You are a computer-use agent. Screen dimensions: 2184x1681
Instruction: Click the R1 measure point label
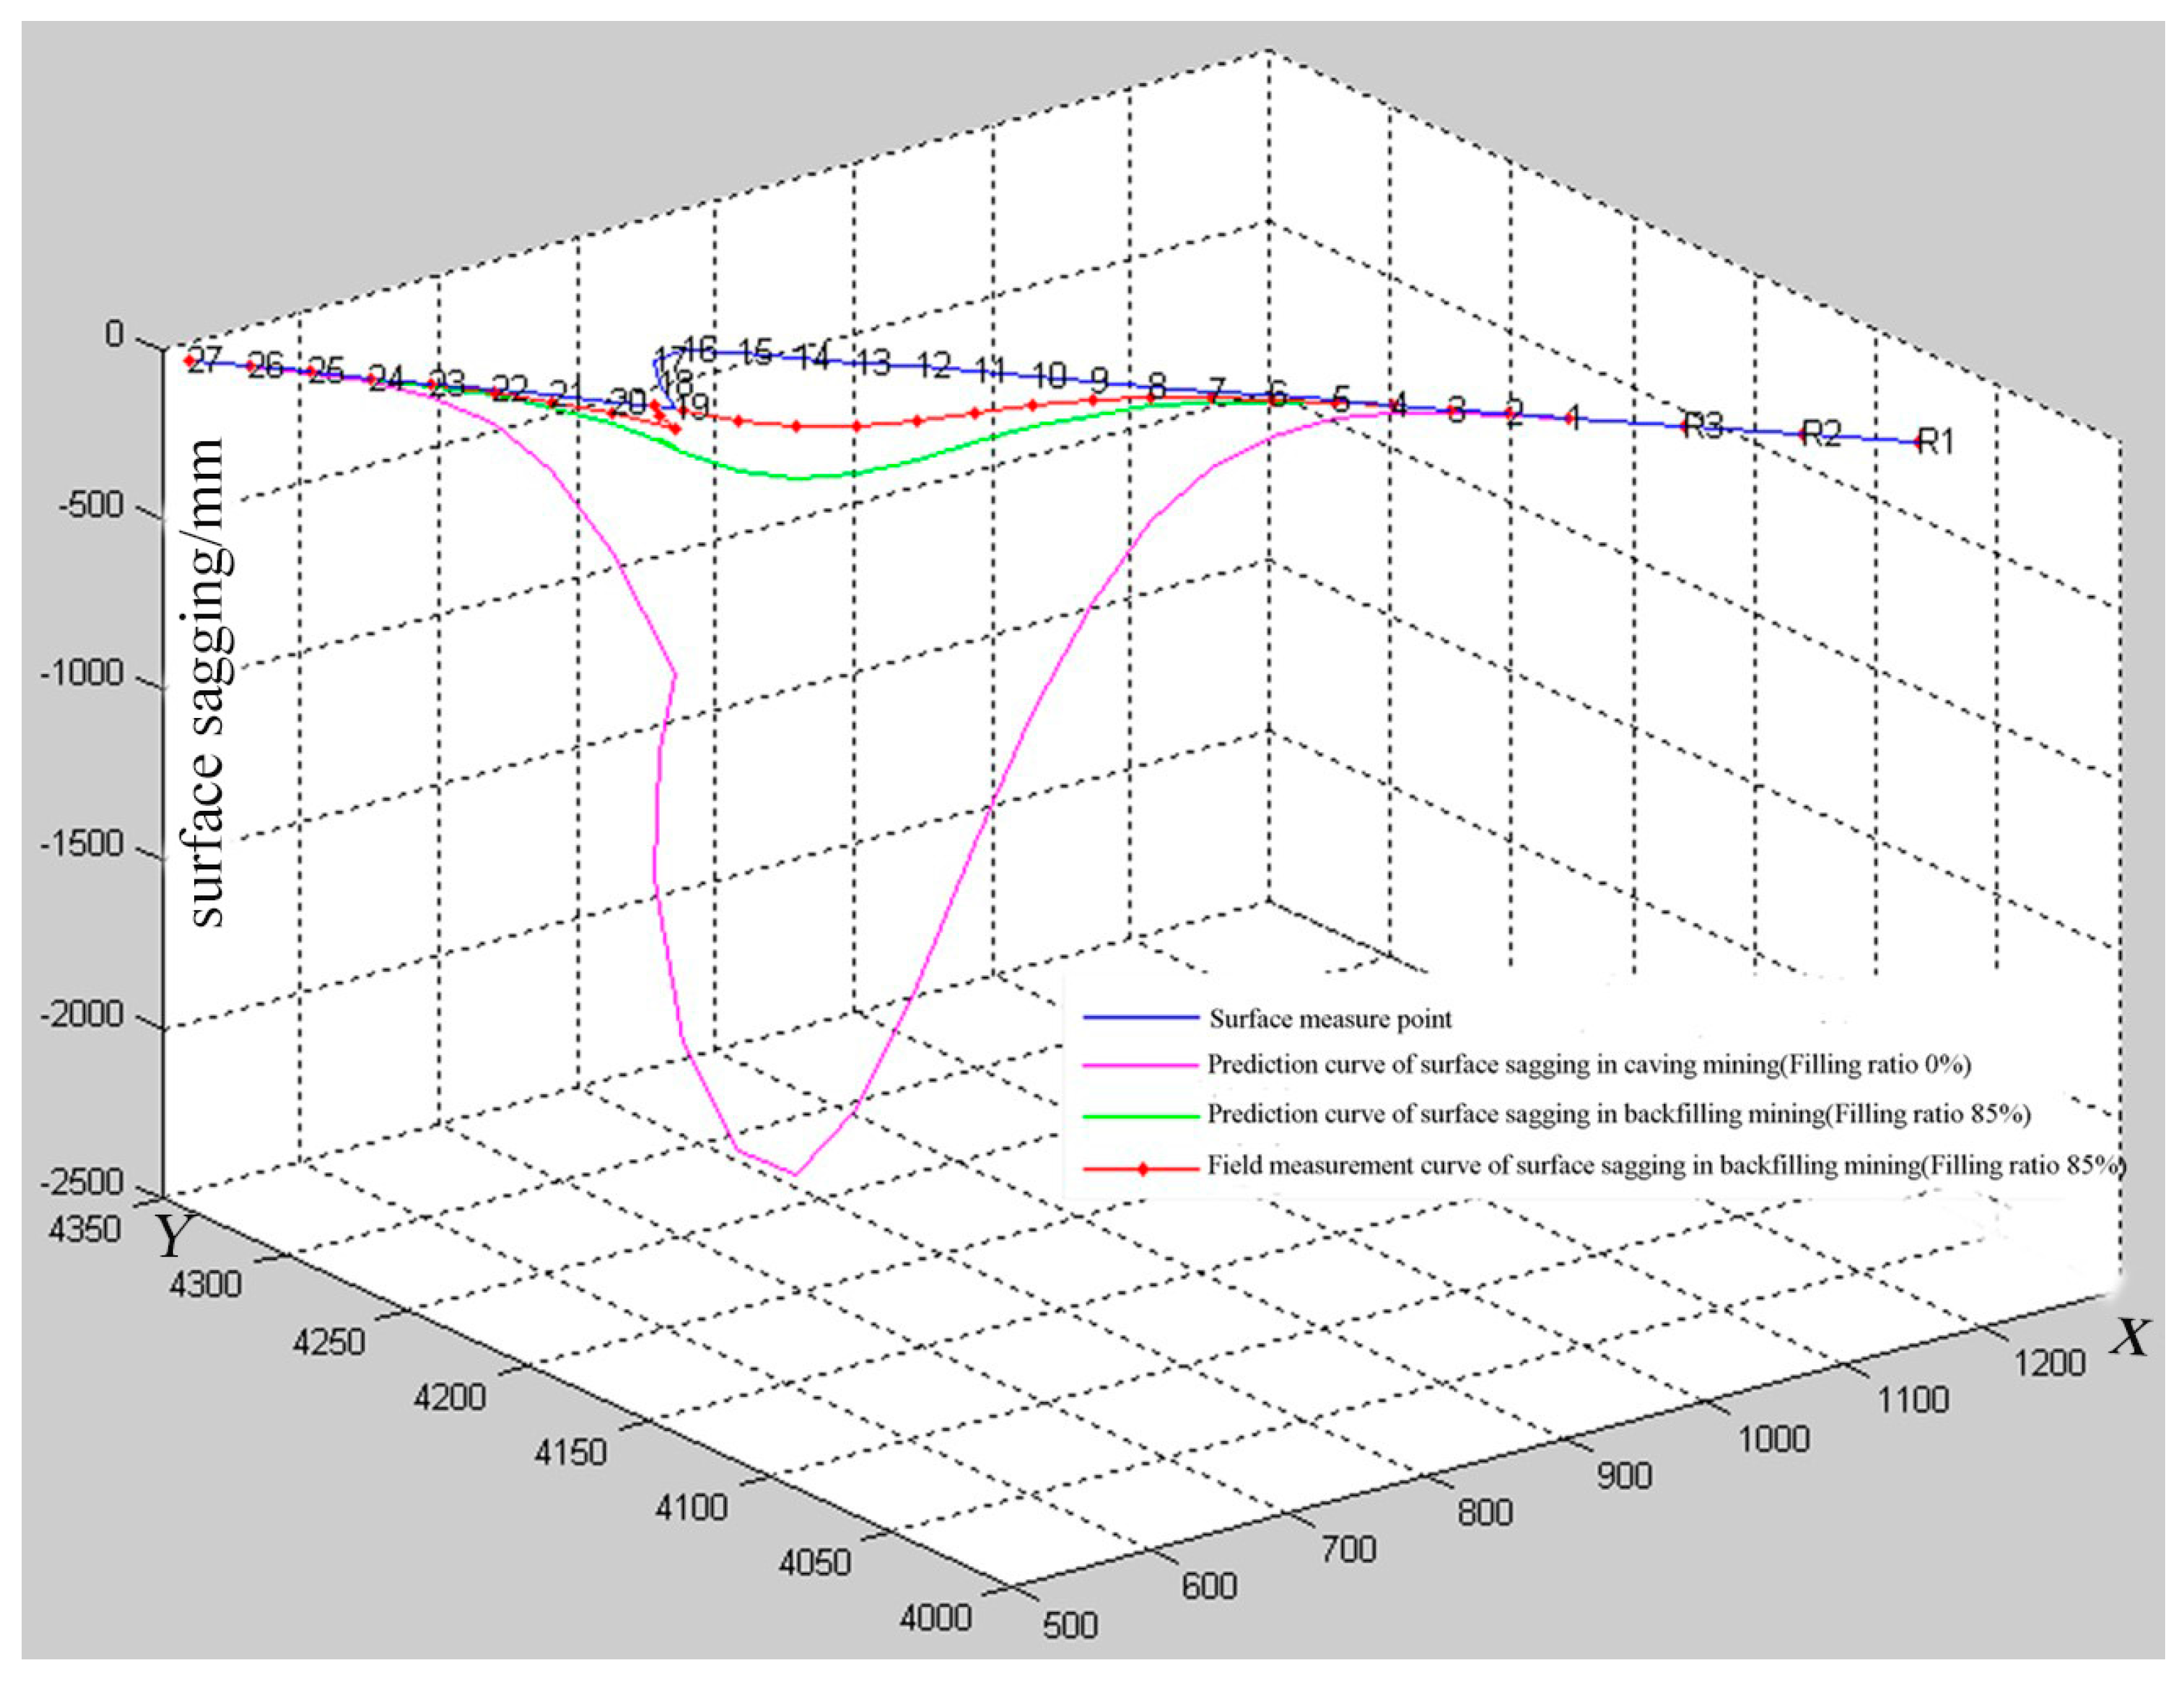[1937, 441]
